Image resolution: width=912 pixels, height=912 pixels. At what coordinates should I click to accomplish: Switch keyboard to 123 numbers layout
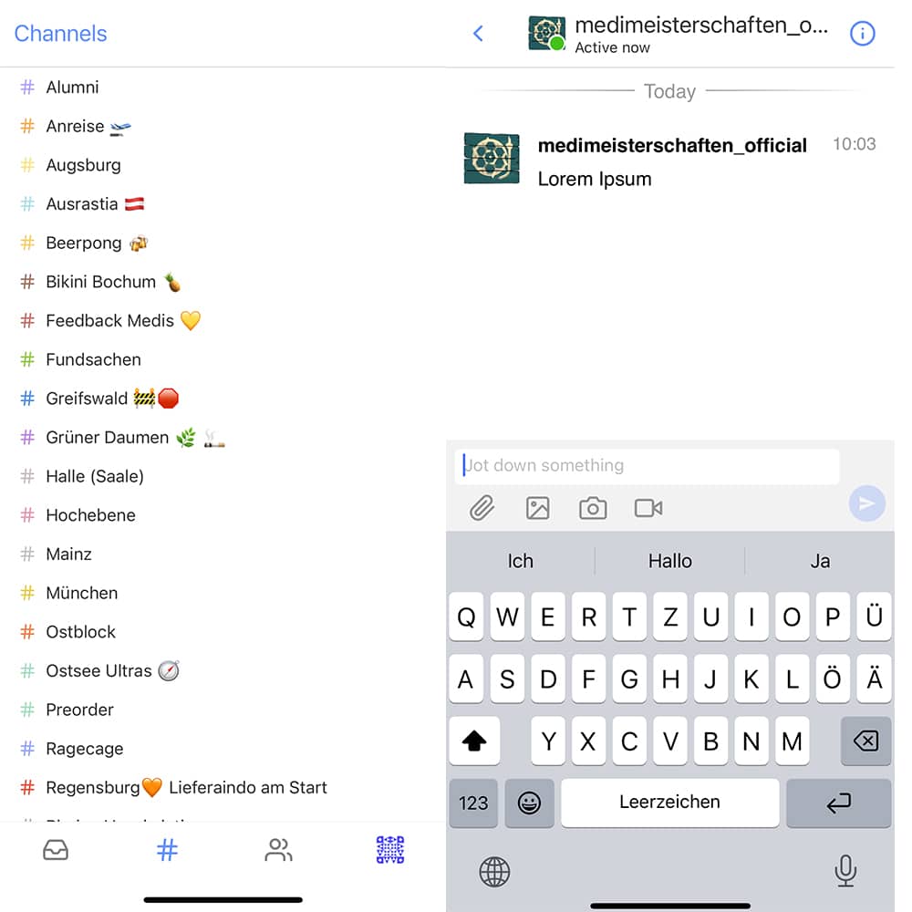tap(473, 803)
